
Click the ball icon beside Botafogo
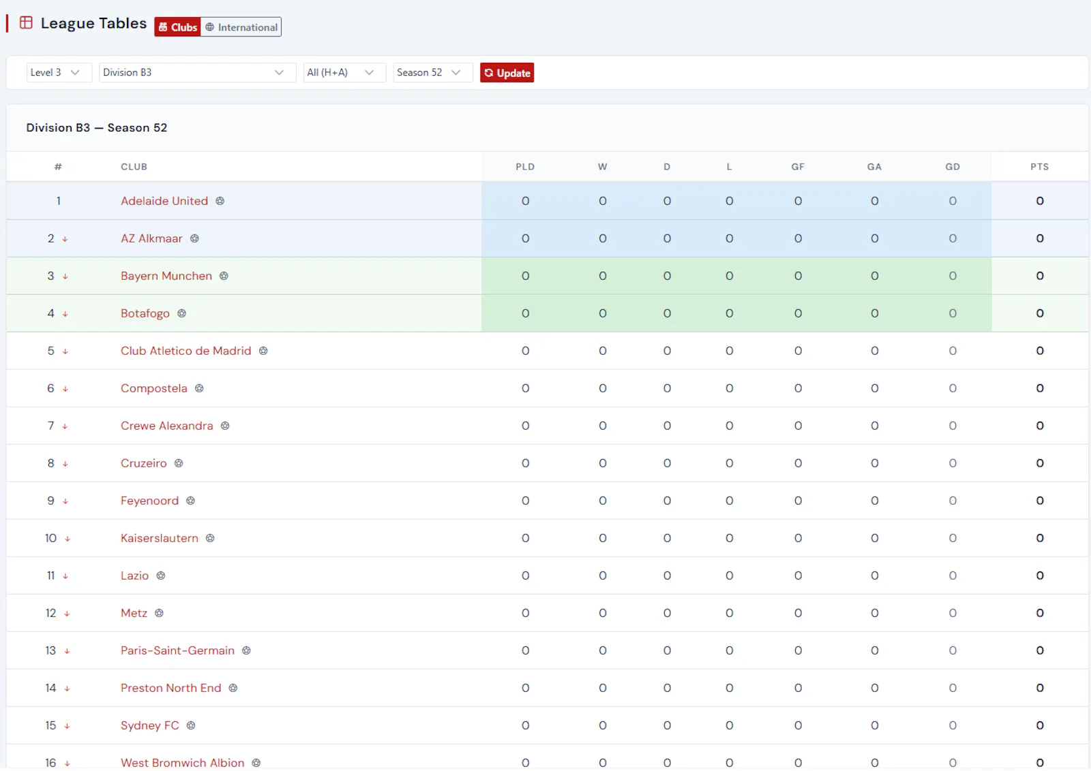pos(181,313)
